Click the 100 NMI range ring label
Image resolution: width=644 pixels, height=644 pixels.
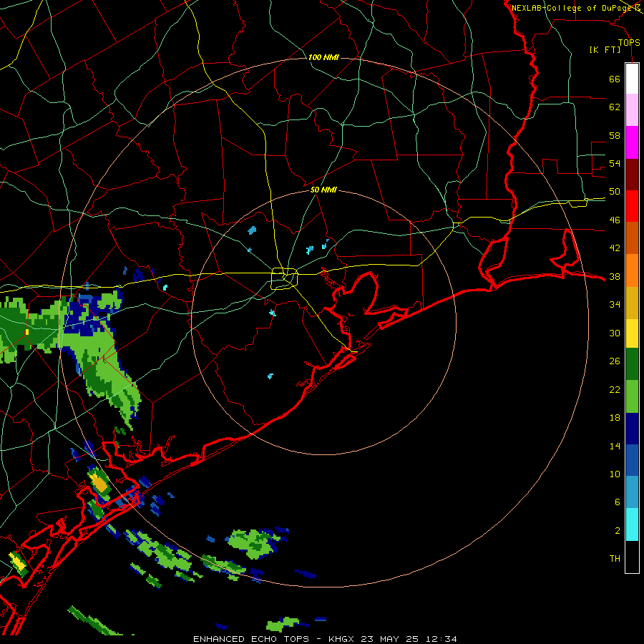323,57
